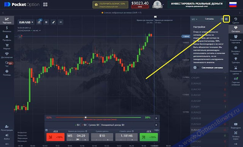The width and height of the screenshot is (243, 147).
Task: Click the На весь экран fullscreen icon
Action: click(x=236, y=136)
